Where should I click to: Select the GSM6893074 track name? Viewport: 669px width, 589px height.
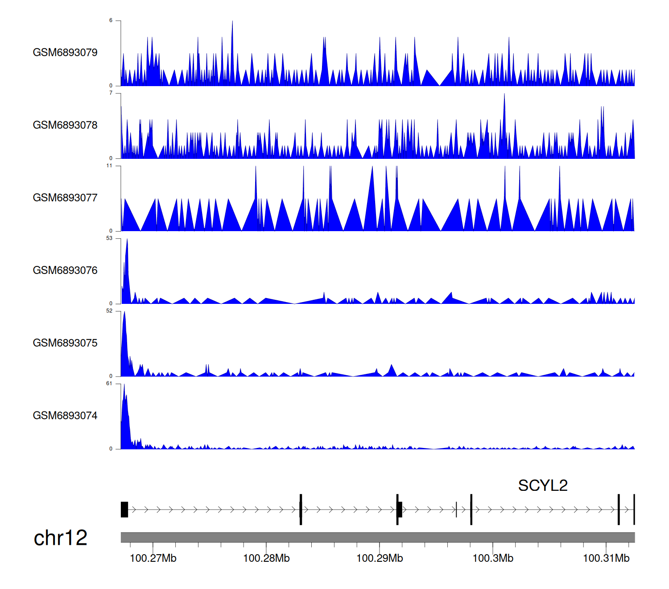tap(65, 416)
